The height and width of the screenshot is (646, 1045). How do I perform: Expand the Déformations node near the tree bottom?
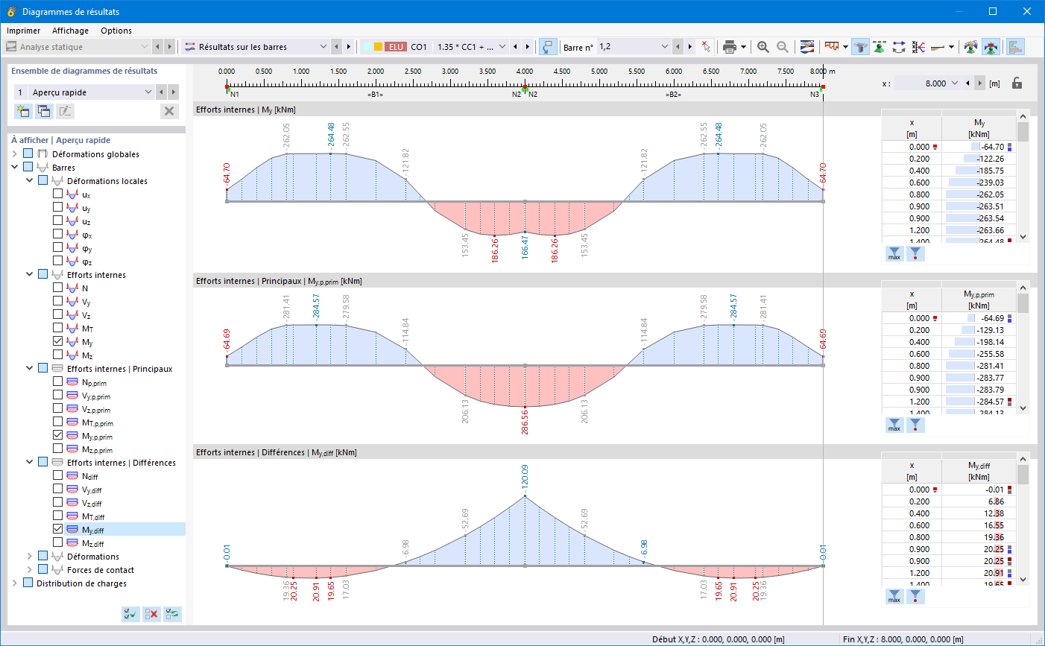30,556
